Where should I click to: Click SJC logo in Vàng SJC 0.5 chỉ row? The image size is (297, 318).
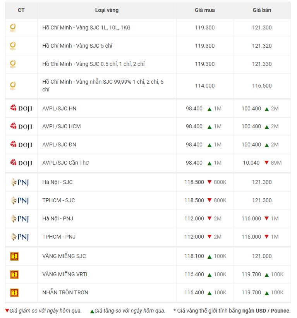(13, 64)
